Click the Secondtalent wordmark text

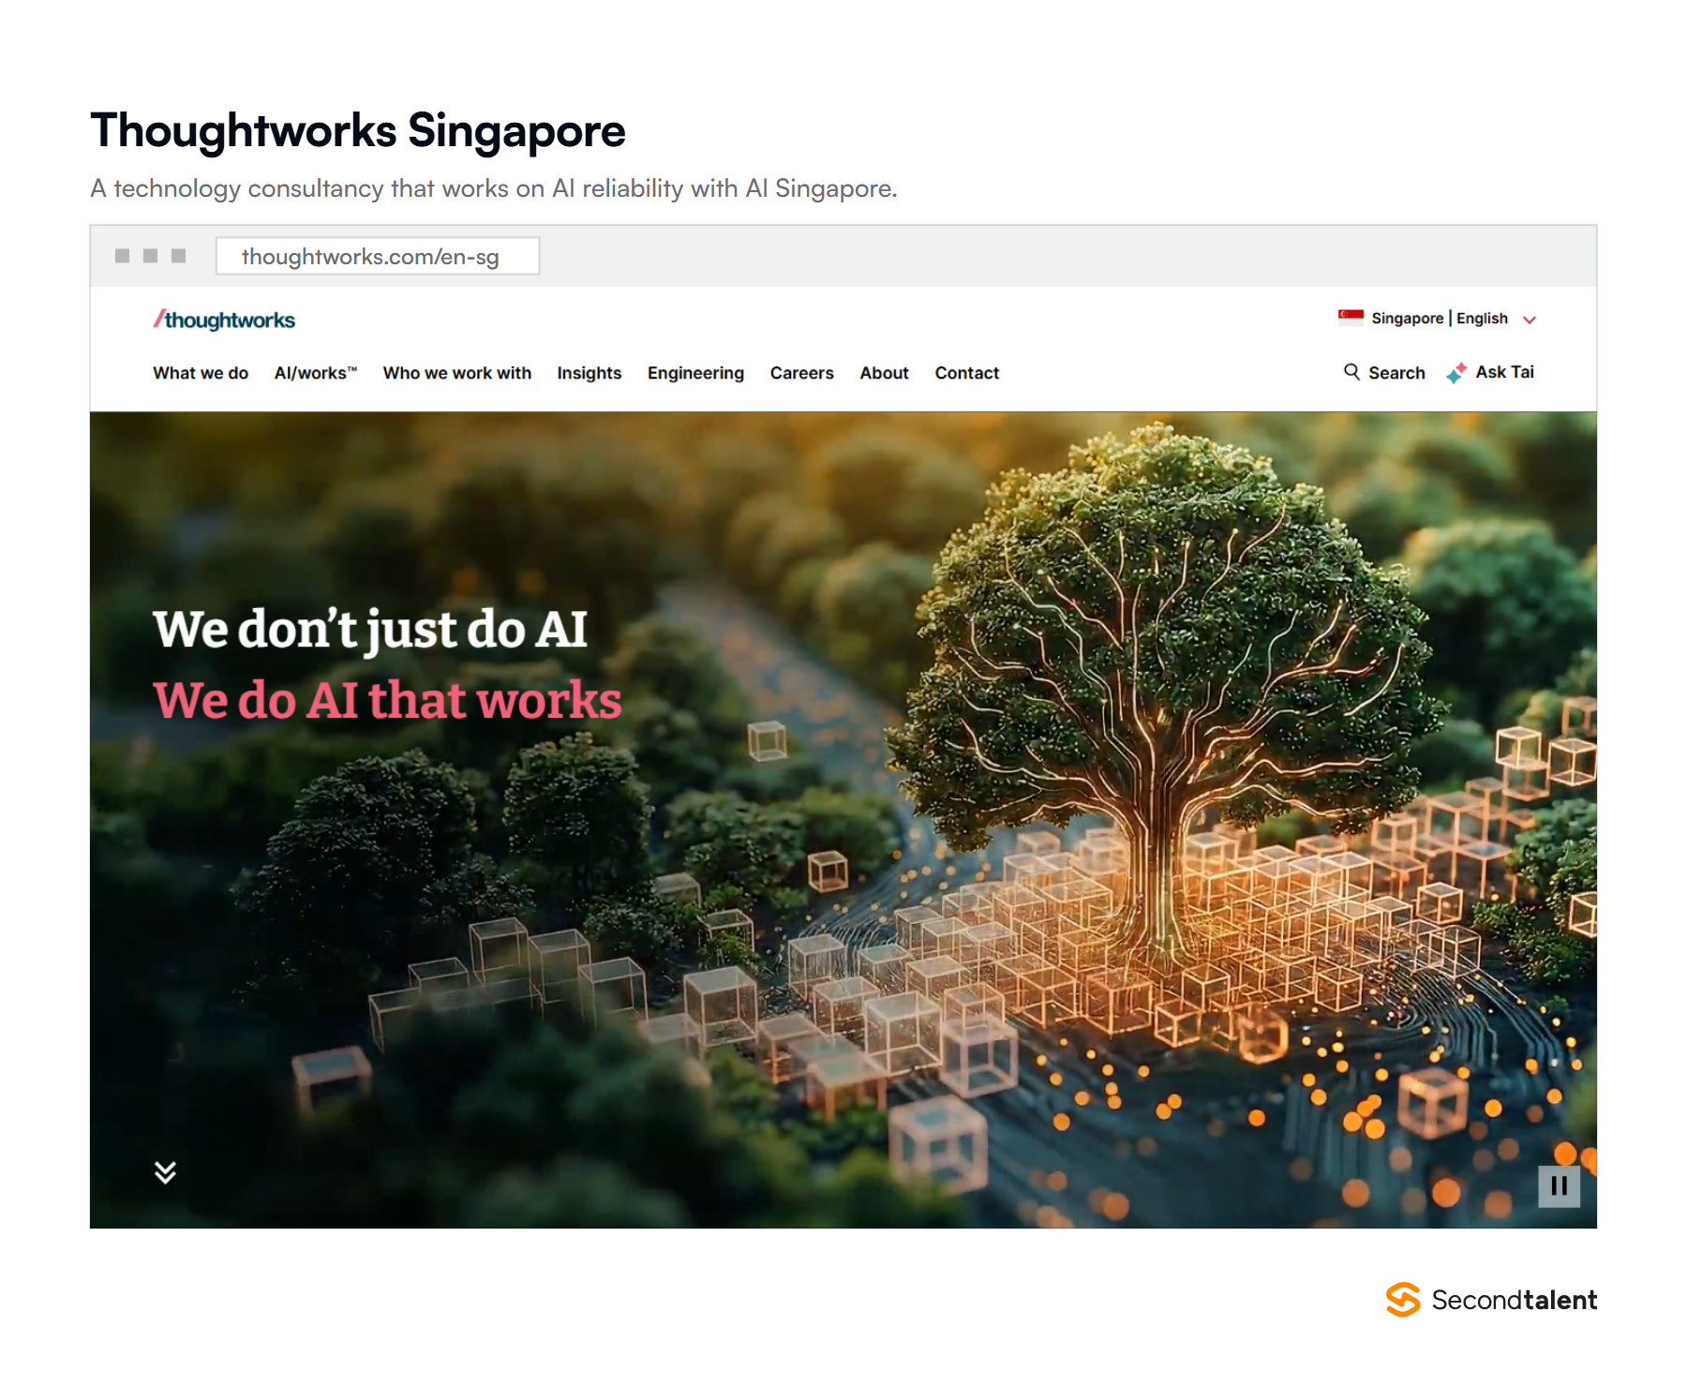[1515, 1300]
